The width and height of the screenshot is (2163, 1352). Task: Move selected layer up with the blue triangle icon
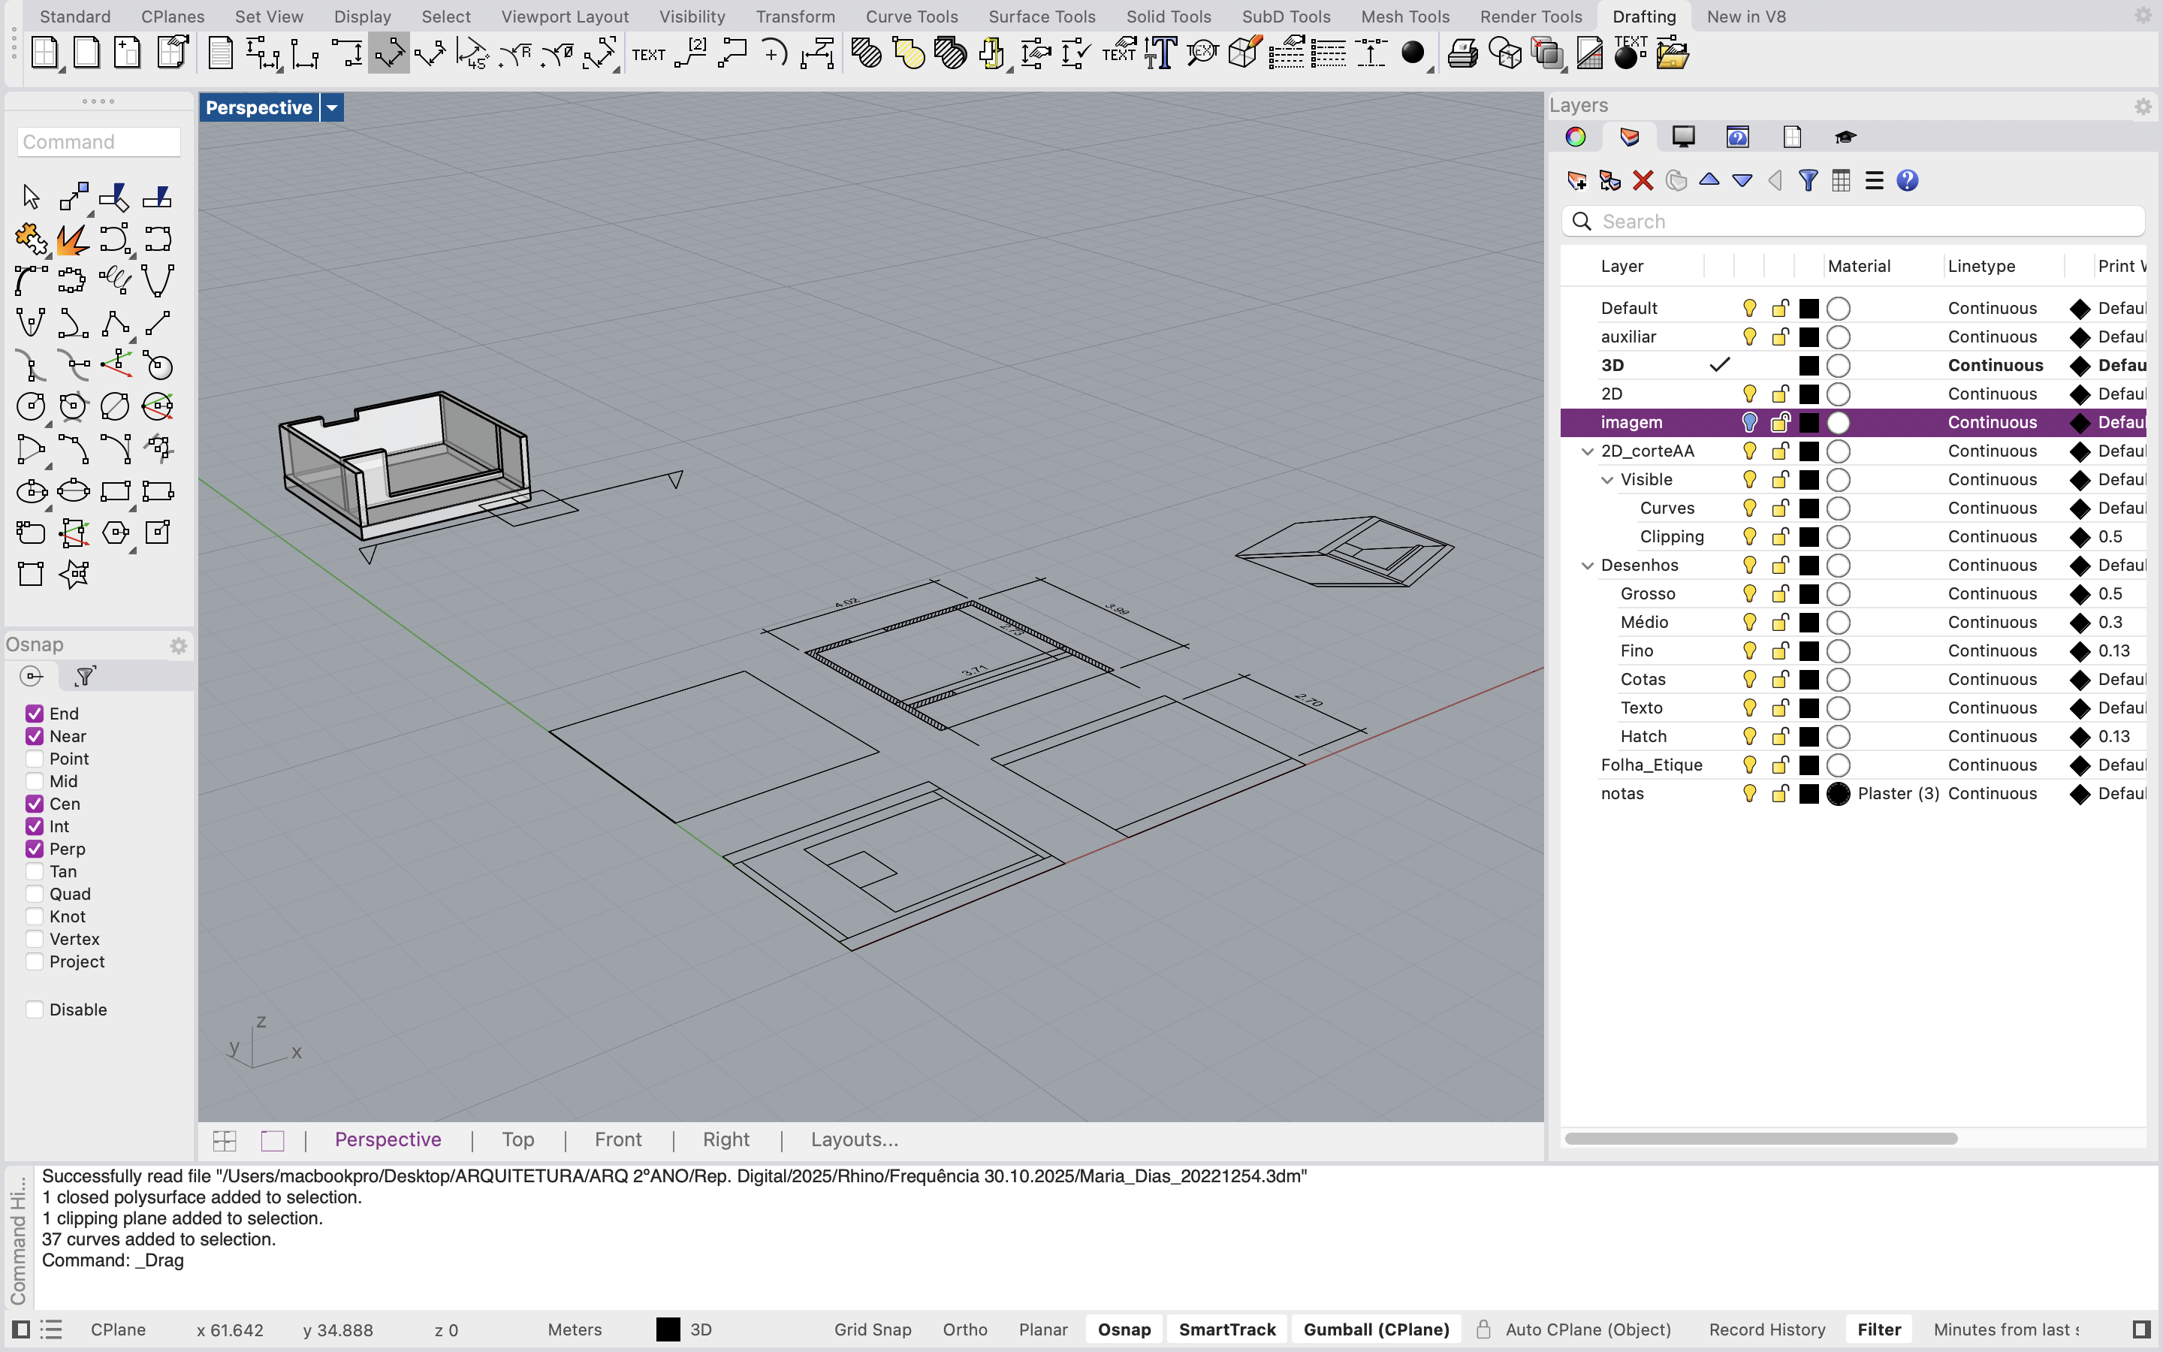click(1709, 180)
